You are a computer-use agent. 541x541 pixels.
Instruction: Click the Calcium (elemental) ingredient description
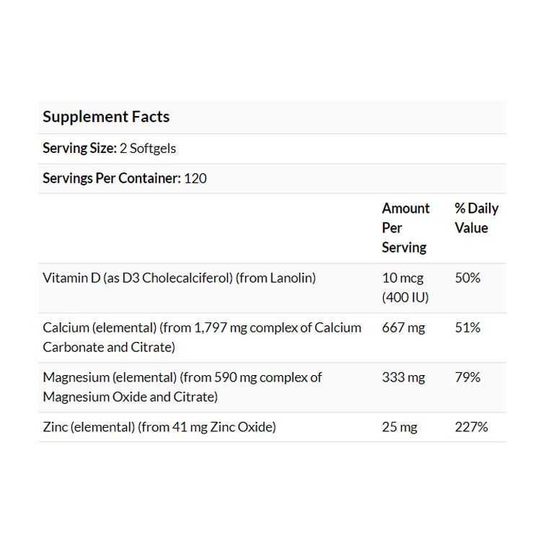tap(202, 337)
